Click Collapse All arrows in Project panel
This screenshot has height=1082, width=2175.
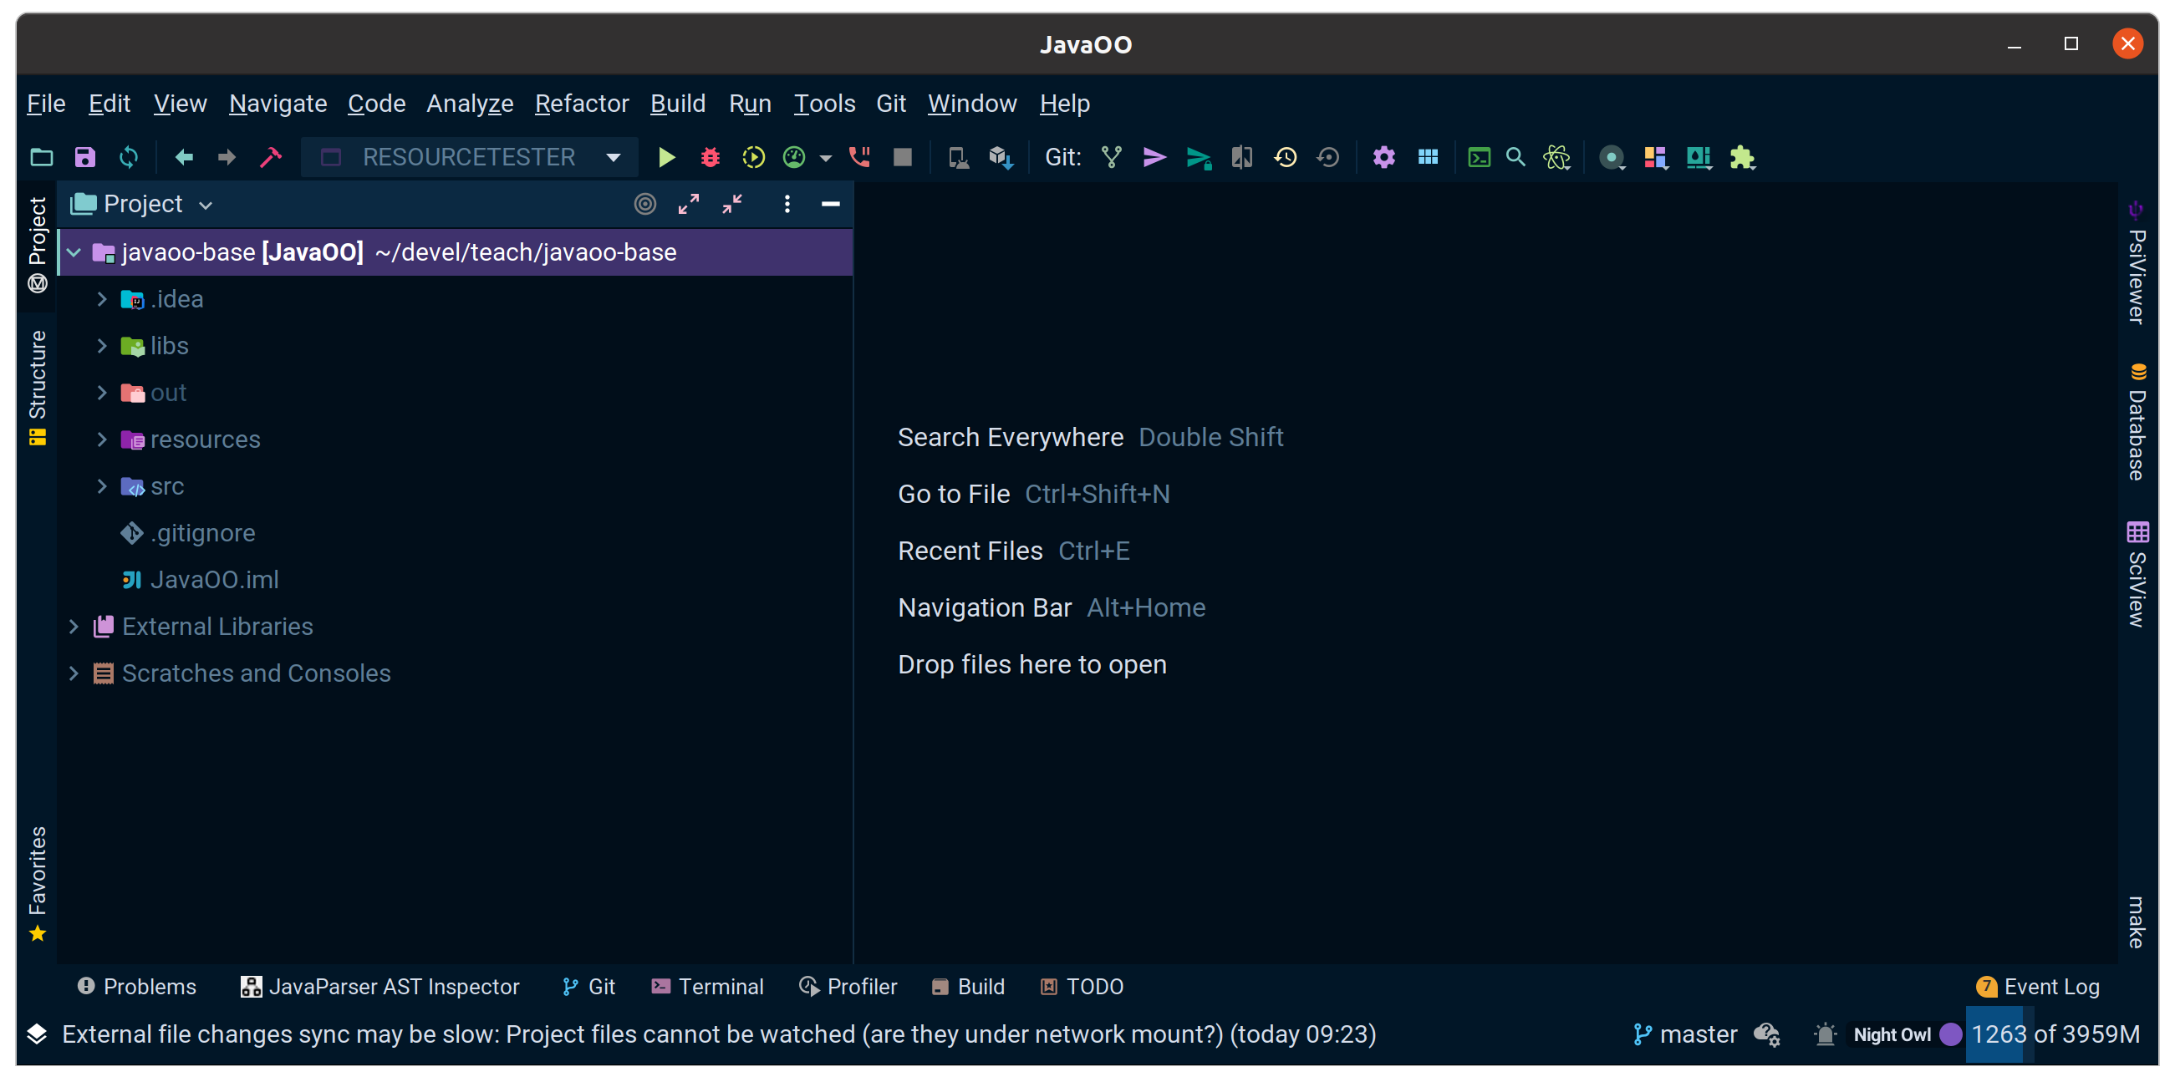click(x=732, y=204)
